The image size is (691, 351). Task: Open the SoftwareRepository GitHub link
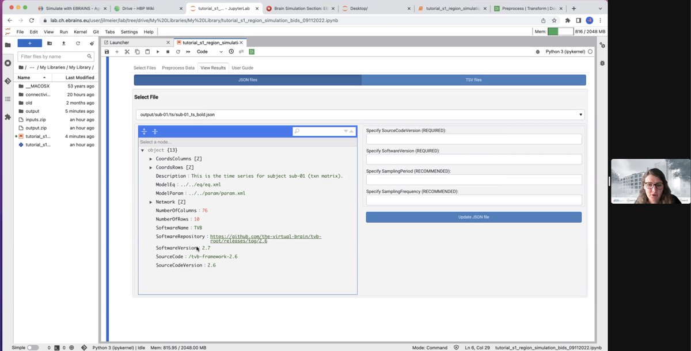click(x=265, y=238)
